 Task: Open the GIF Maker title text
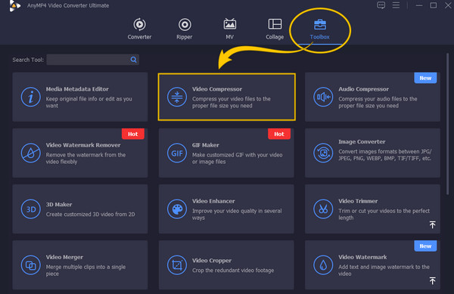[x=206, y=145]
